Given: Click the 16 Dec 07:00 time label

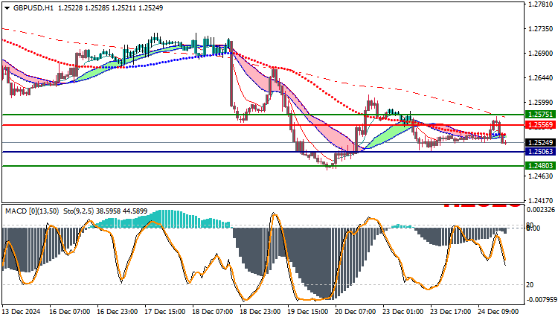Looking at the screenshot, I should click(x=69, y=312).
